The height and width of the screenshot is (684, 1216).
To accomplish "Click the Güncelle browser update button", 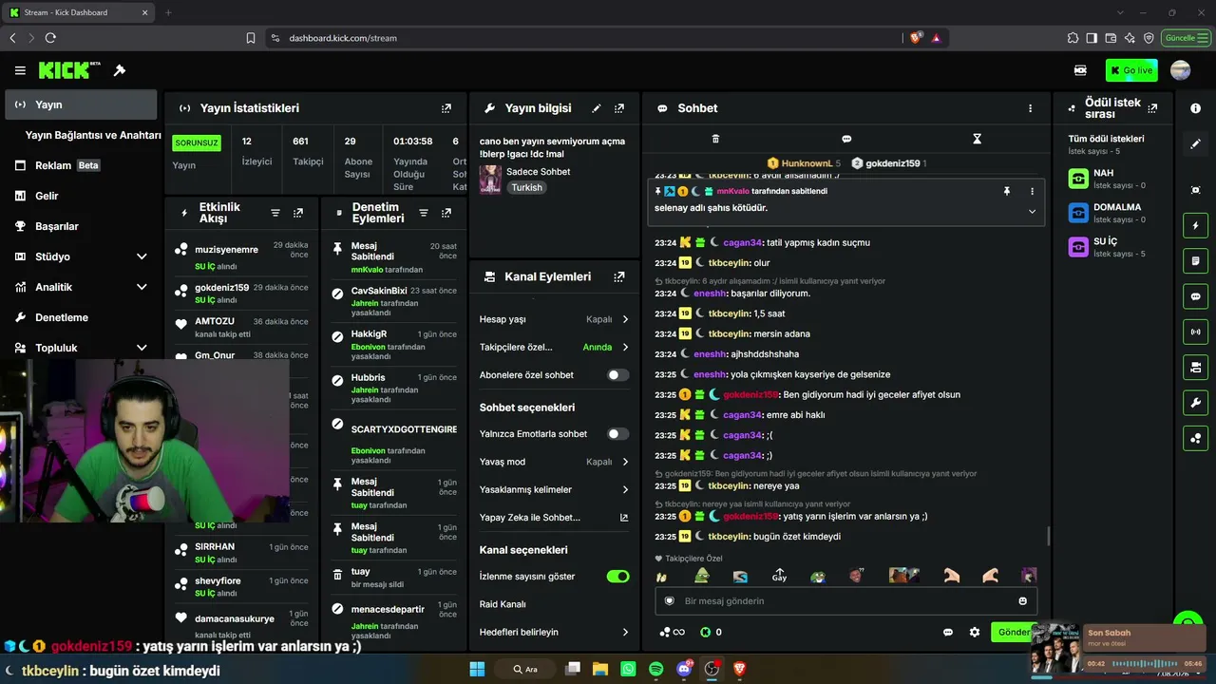I will point(1185,38).
